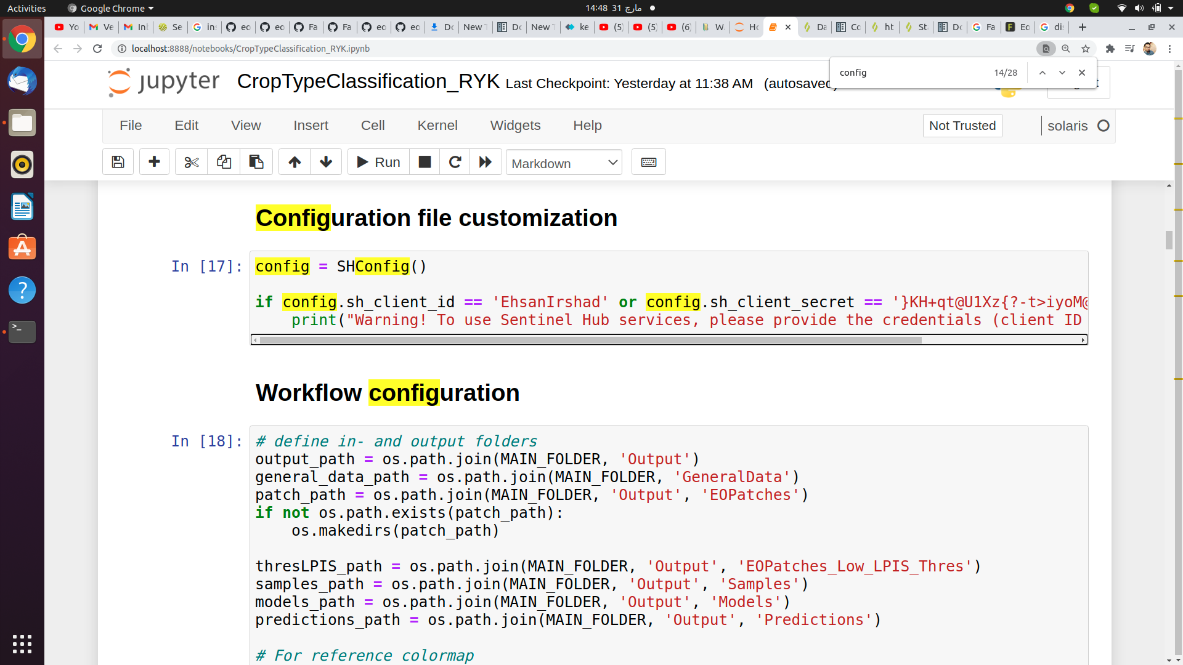This screenshot has width=1183, height=665.
Task: Cut the selected cells
Action: (191, 161)
